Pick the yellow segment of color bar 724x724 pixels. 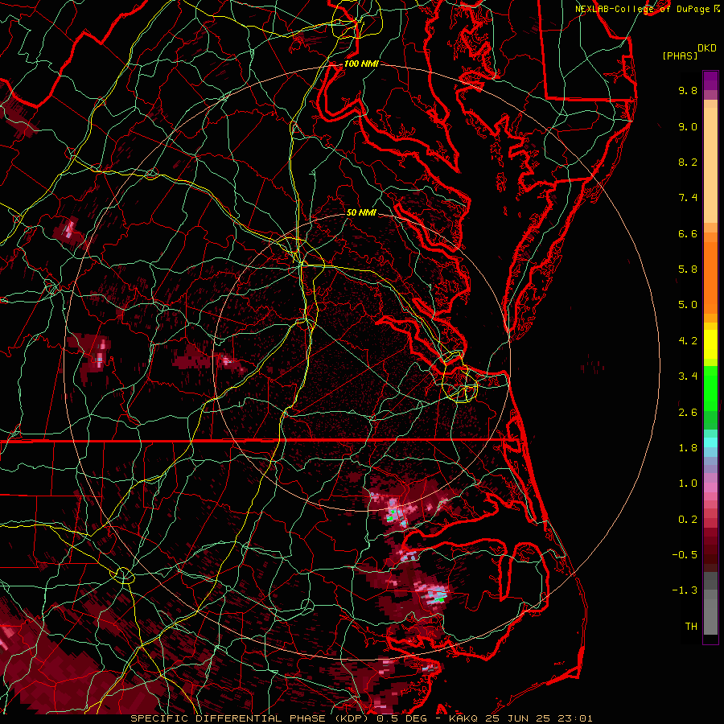(x=710, y=344)
